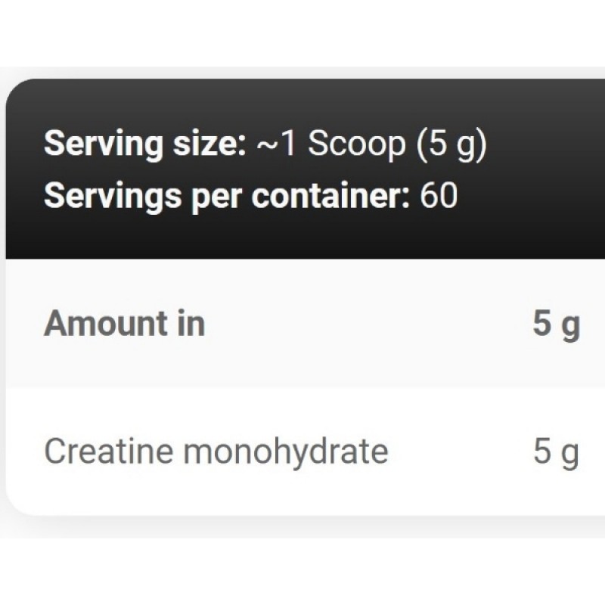Click "Serving" in the Serving size label
Screen dimensions: 605x605
click(x=103, y=144)
